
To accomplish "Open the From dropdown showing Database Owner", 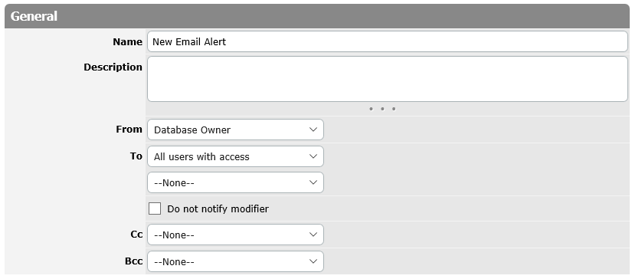I will [235, 130].
